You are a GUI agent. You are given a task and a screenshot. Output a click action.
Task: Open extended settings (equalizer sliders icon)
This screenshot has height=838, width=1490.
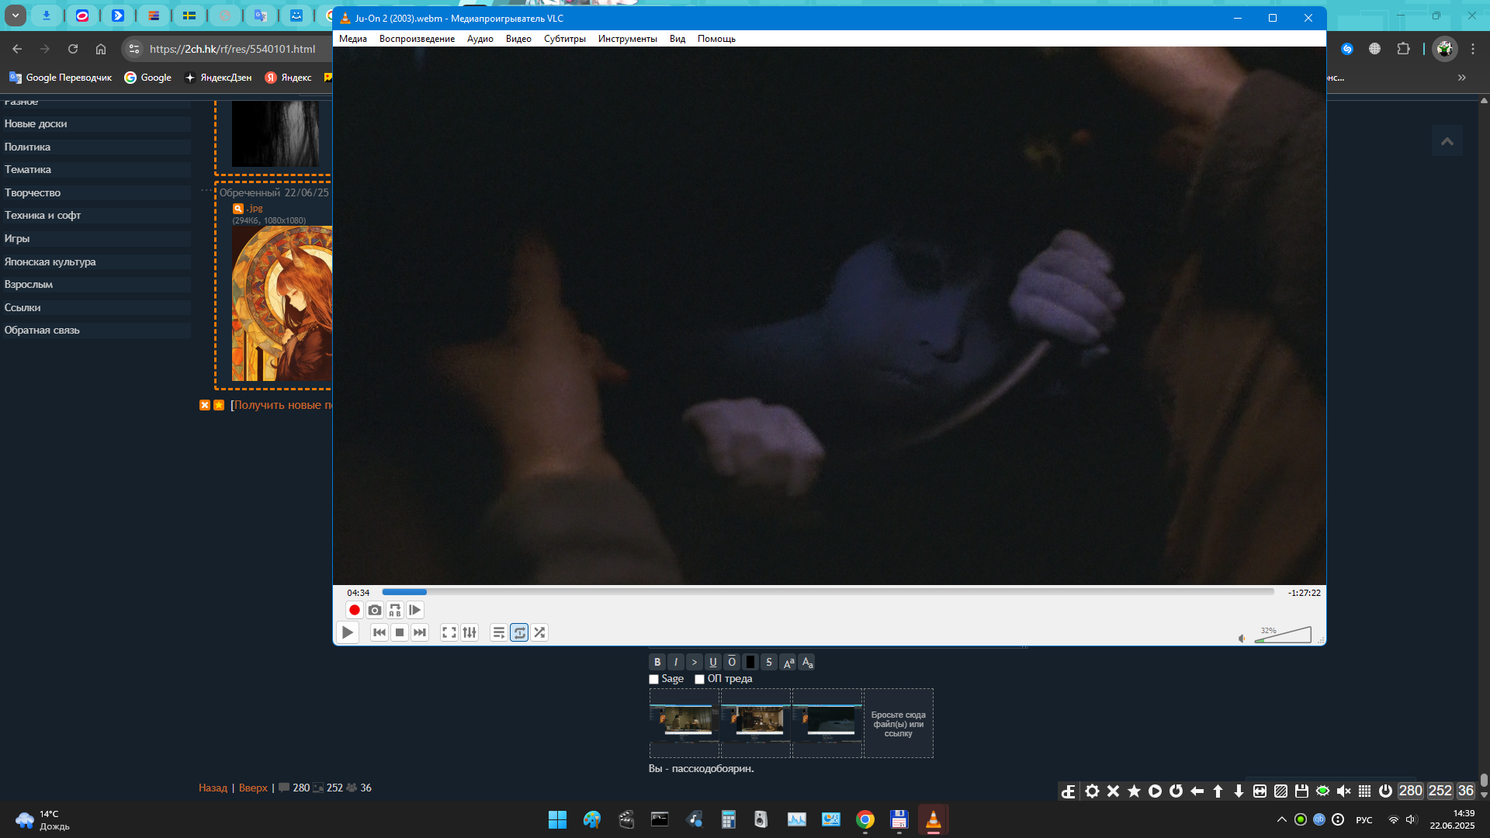tap(470, 633)
